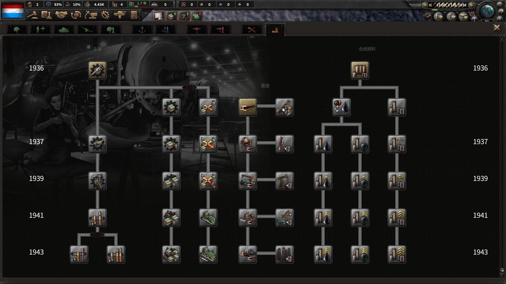Open the diplomacy handshake icon

click(x=61, y=15)
